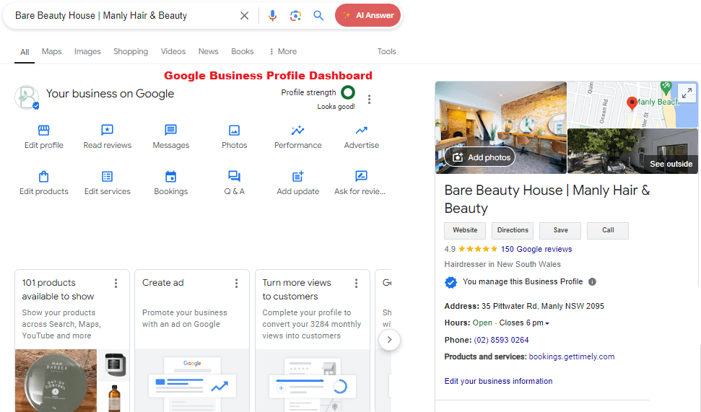Switch to the Books tab
The height and width of the screenshot is (412, 701).
[x=243, y=51]
